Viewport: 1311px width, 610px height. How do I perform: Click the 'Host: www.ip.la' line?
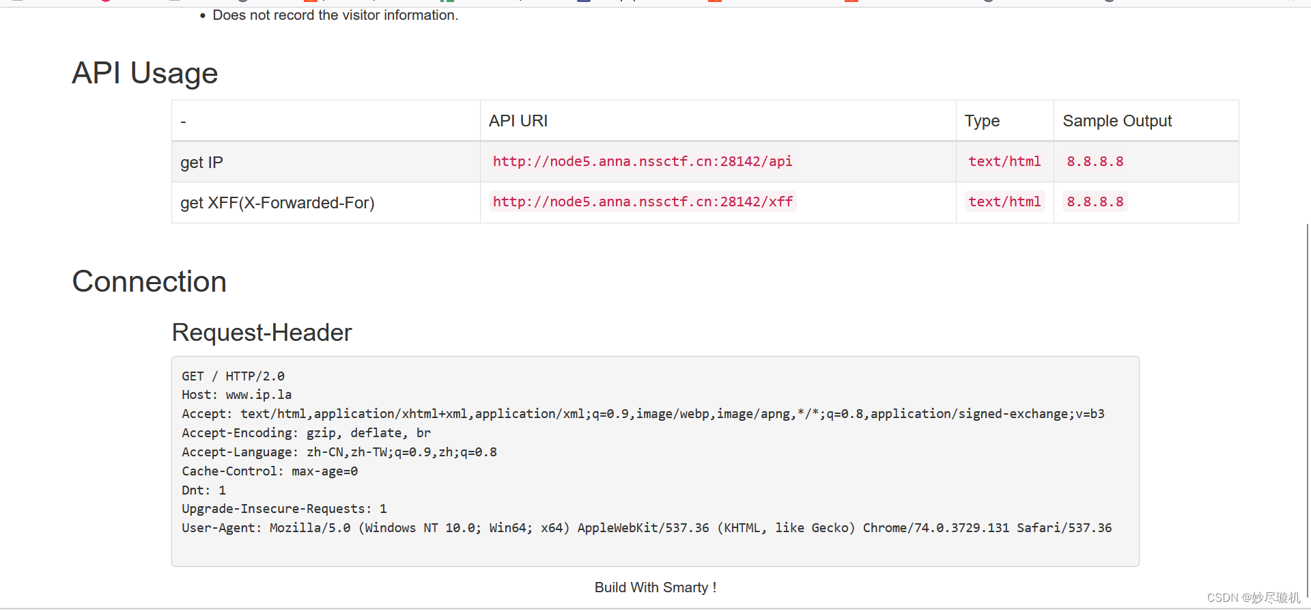[x=236, y=395]
